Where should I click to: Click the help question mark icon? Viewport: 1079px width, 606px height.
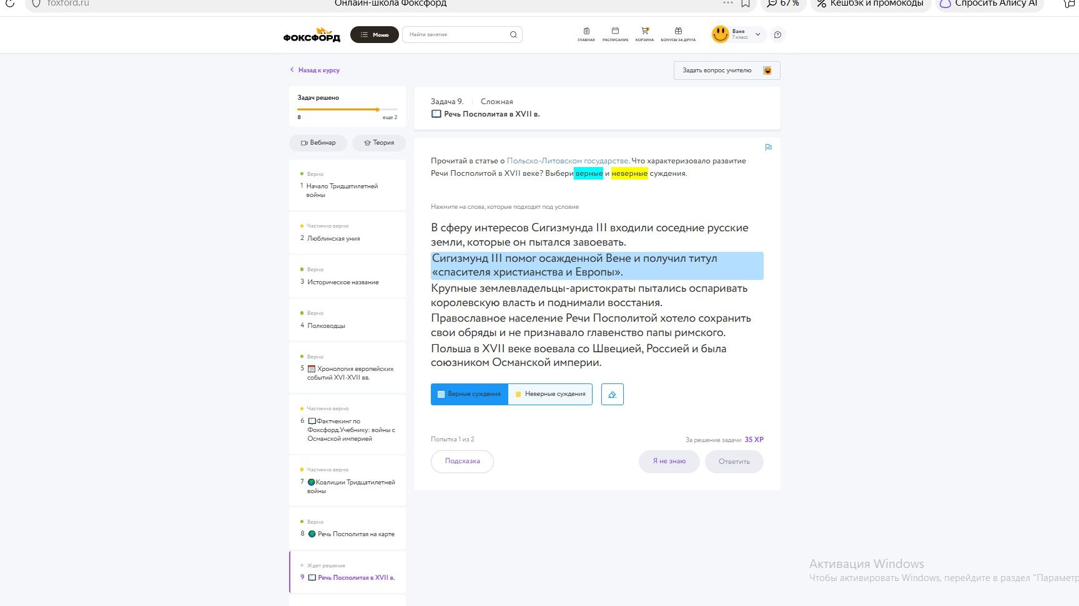(x=777, y=35)
